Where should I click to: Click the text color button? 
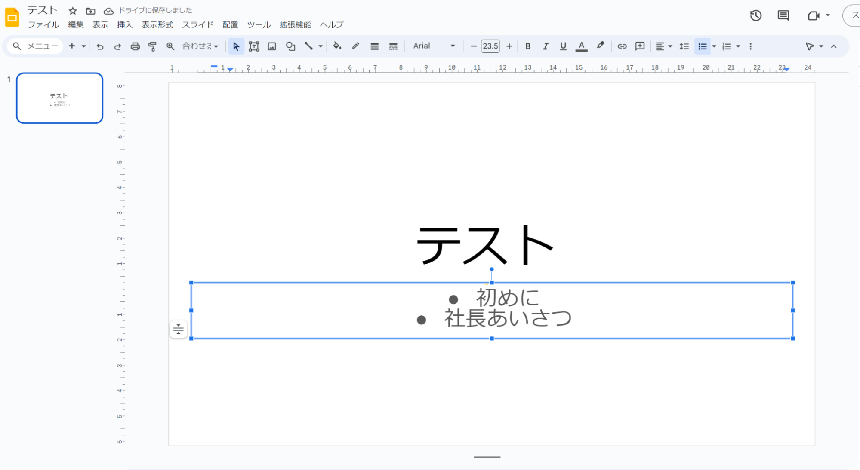click(x=581, y=46)
